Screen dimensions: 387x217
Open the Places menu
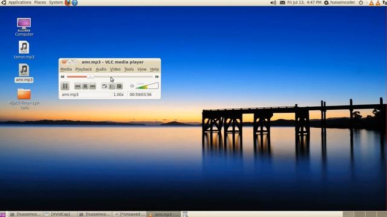coord(40,2)
